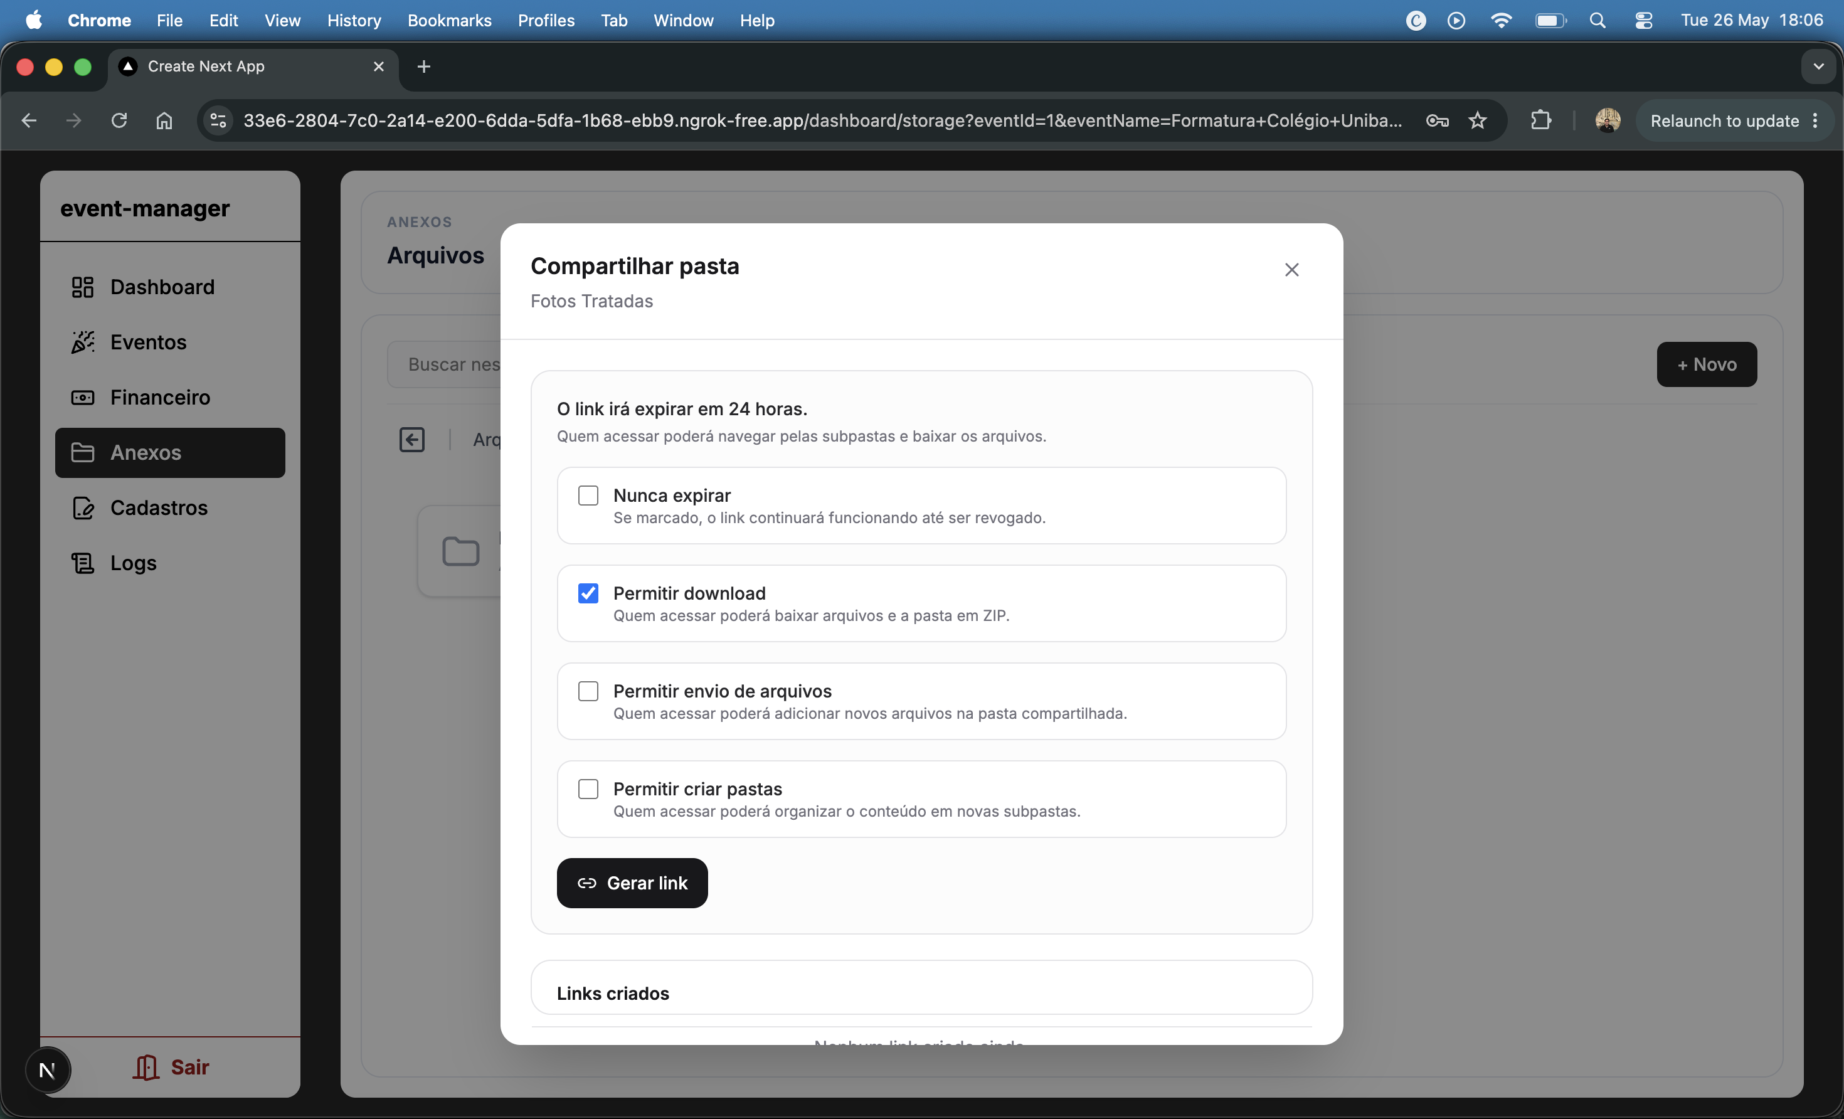Close the Compartilhar pasta dialog
Image resolution: width=1844 pixels, height=1119 pixels.
[1291, 270]
